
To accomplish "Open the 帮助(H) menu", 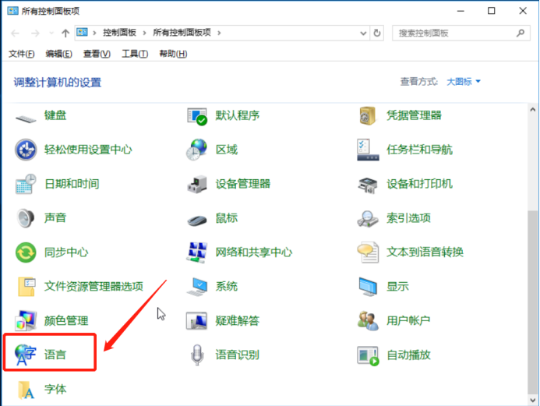I will 173,54.
